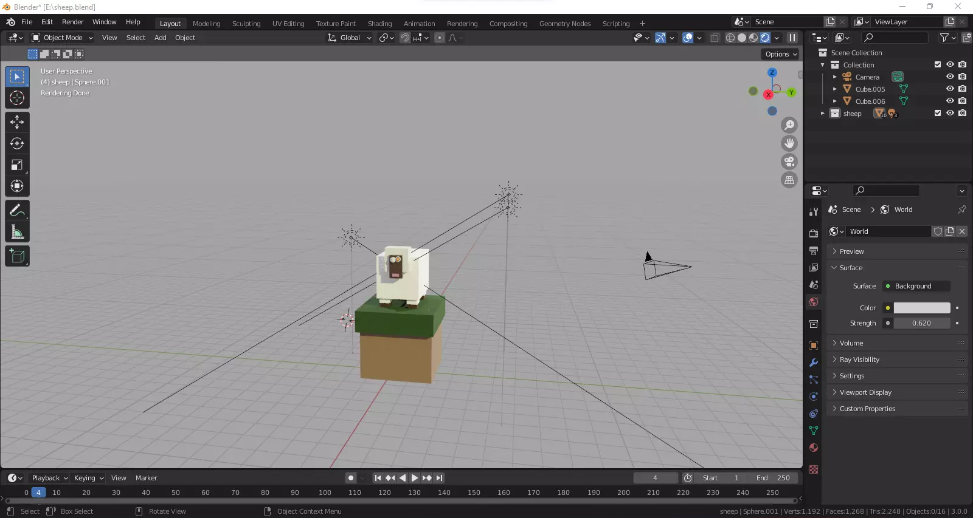Collapse the Surface panel
The image size is (973, 518).
[x=897, y=268]
